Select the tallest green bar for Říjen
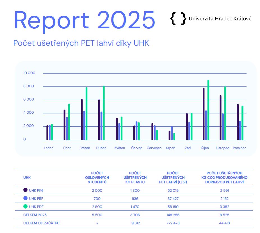This screenshot has width=260, height=233. coord(208,109)
